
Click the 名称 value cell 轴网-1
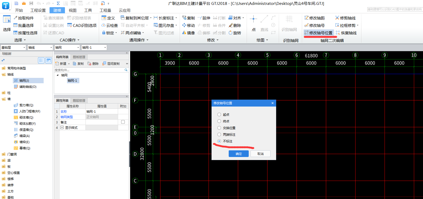click(x=102, y=111)
